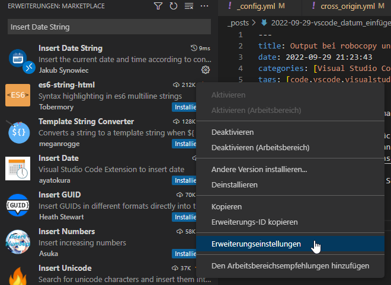Click the filter extensions funnel icon
Viewport: 391px width, 285px height.
[158, 6]
